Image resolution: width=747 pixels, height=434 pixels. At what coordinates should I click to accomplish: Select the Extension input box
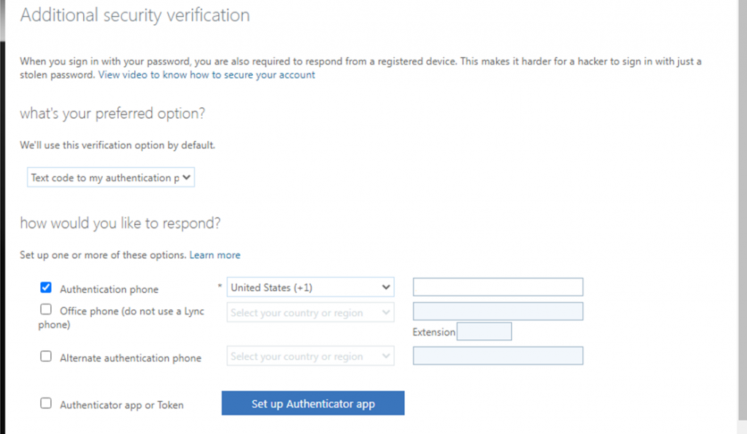484,332
